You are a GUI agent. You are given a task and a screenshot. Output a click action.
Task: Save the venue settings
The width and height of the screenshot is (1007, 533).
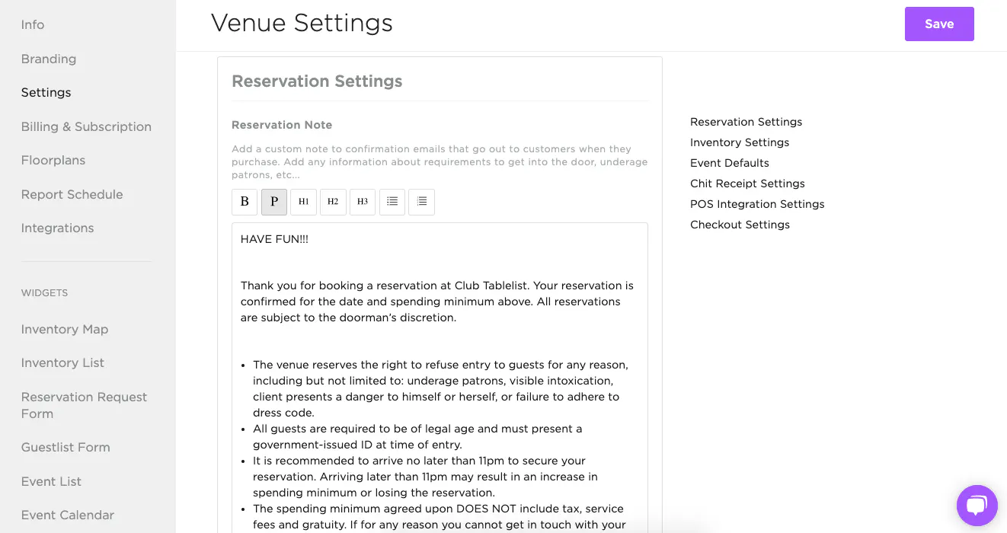[938, 24]
